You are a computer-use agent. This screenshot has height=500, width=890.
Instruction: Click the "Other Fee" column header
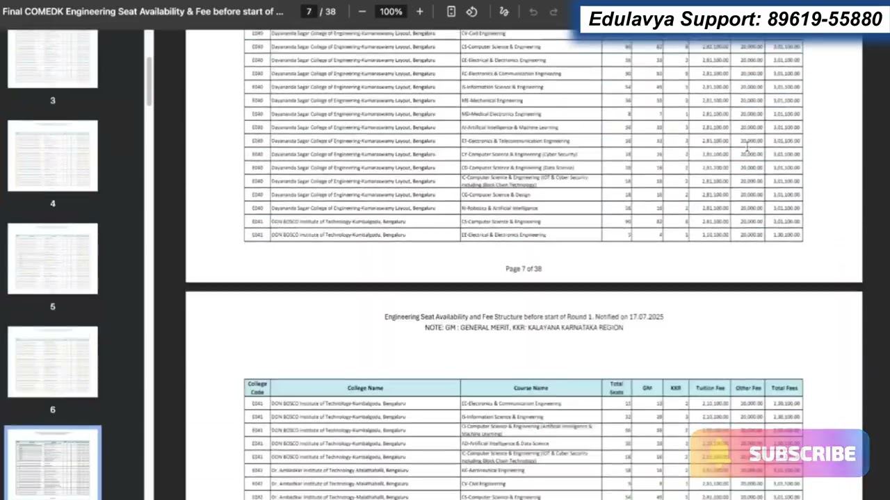coord(748,388)
